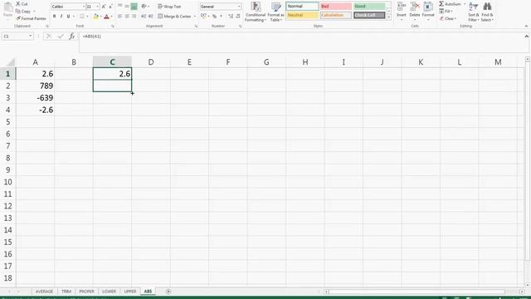The height and width of the screenshot is (299, 531).
Task: Open the Fill dropdown
Action: pos(446,11)
